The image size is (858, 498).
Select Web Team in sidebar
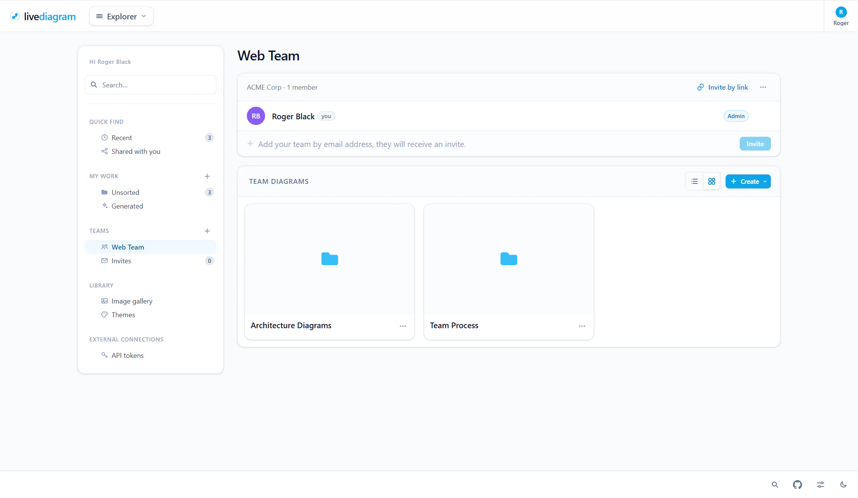151,247
